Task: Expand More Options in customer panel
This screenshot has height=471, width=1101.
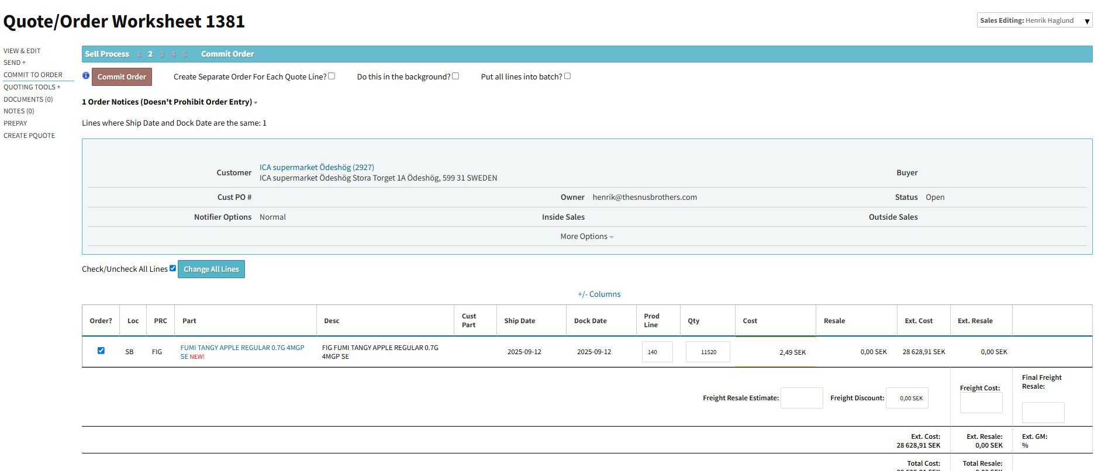Action: 586,237
